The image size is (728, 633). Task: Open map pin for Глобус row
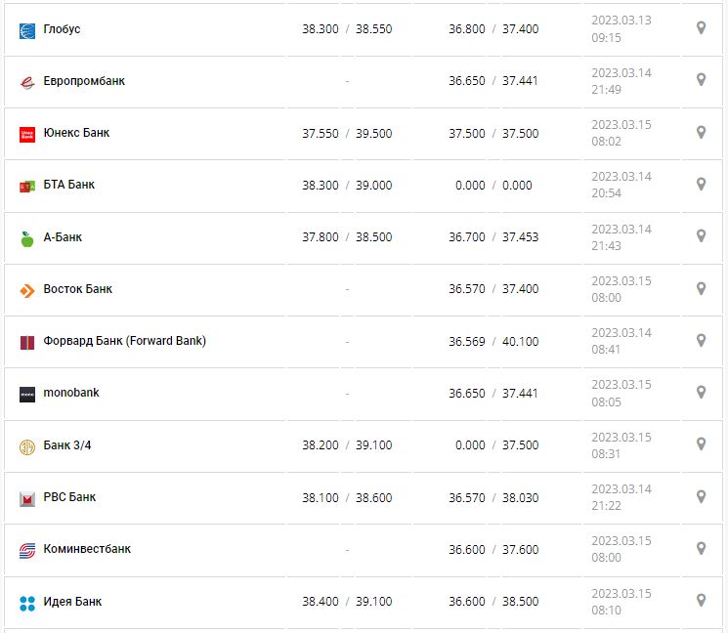(x=701, y=27)
